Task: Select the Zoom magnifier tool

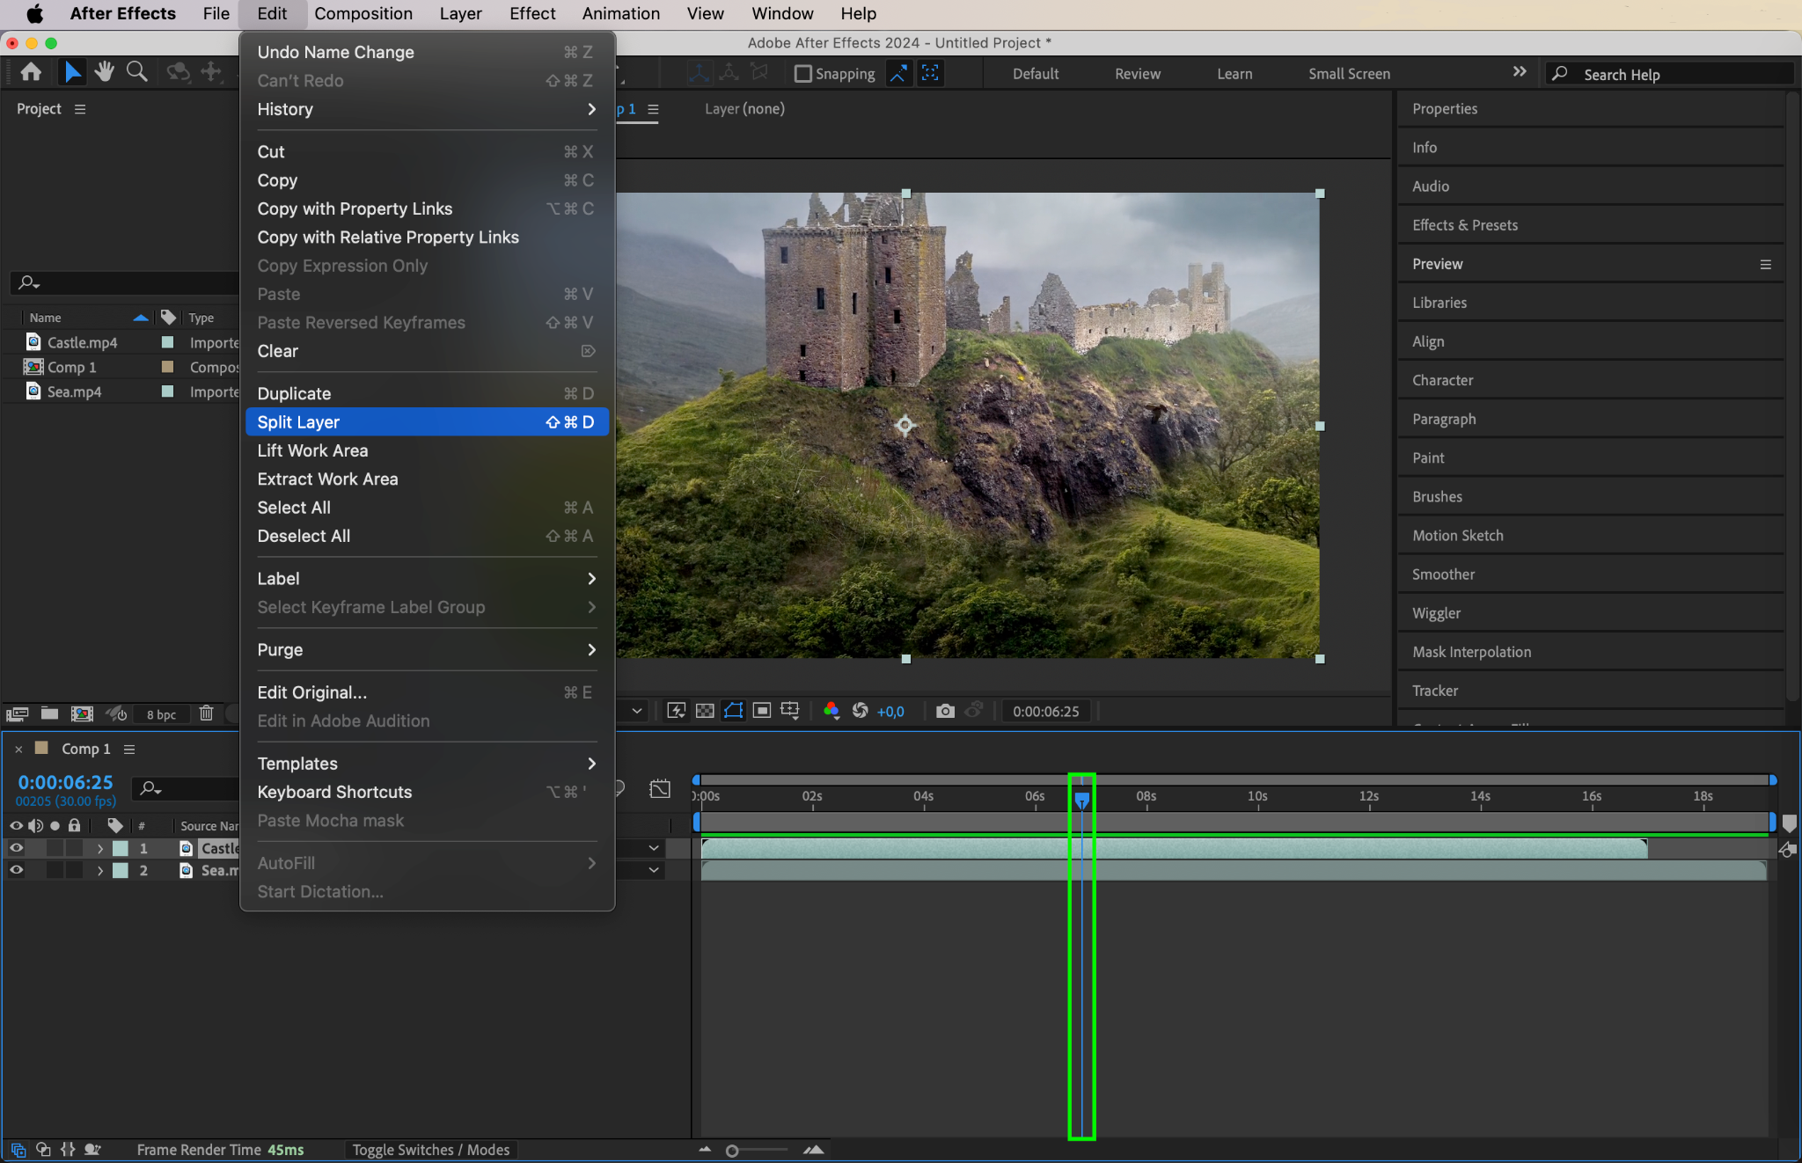Action: point(136,72)
